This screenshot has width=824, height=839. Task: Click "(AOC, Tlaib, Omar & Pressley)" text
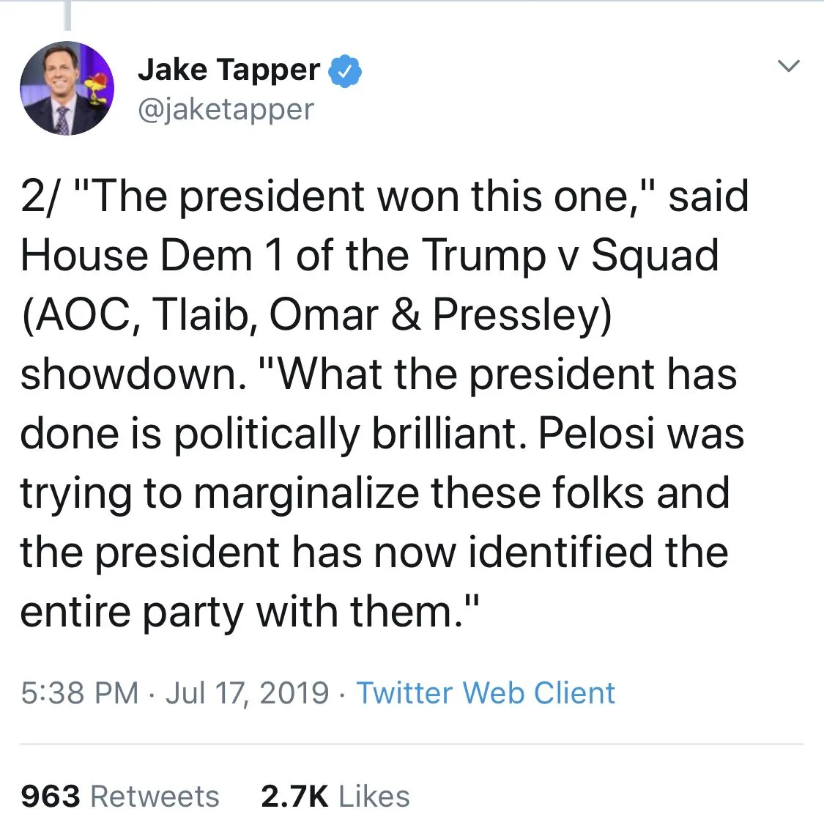[x=316, y=315]
